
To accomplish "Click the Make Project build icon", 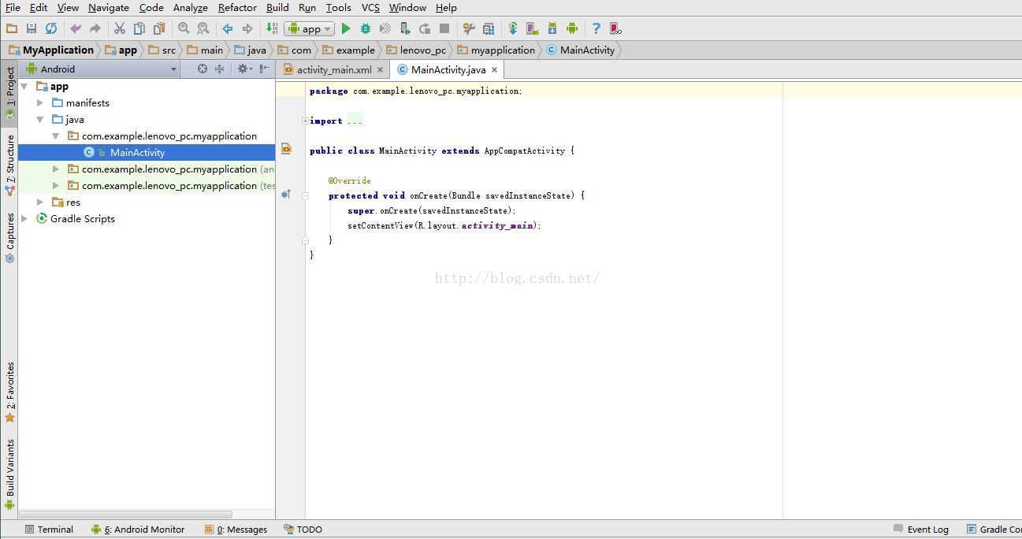I will [271, 29].
